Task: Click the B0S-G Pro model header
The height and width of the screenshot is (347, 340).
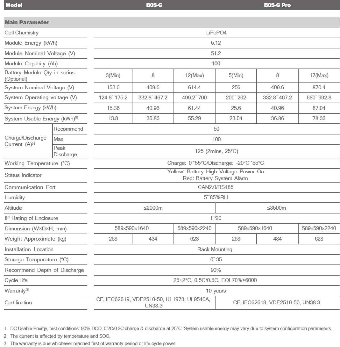Action: 277,5
